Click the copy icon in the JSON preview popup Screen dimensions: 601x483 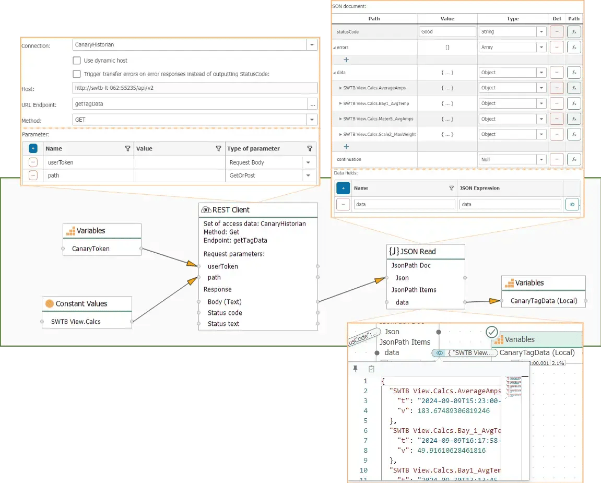point(371,369)
